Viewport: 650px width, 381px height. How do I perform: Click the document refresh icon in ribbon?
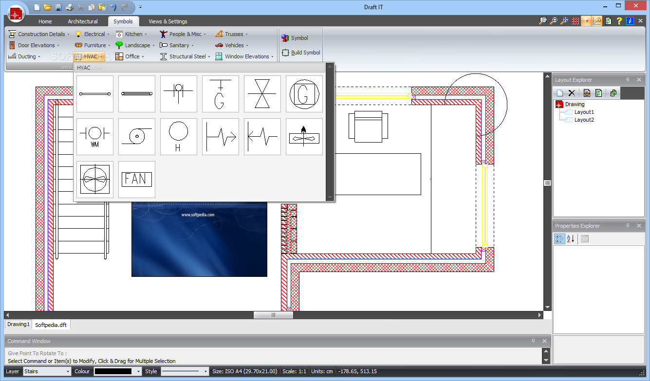[608, 21]
